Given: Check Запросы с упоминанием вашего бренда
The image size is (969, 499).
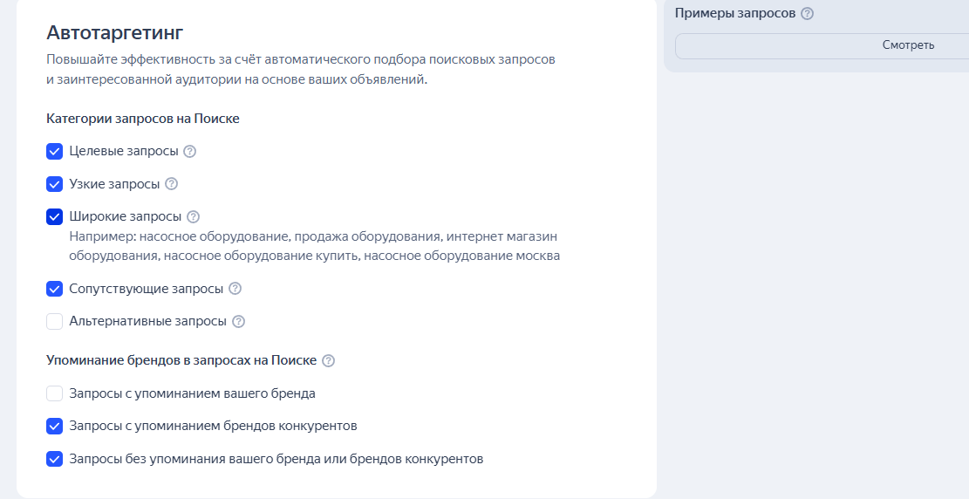Looking at the screenshot, I should (55, 393).
